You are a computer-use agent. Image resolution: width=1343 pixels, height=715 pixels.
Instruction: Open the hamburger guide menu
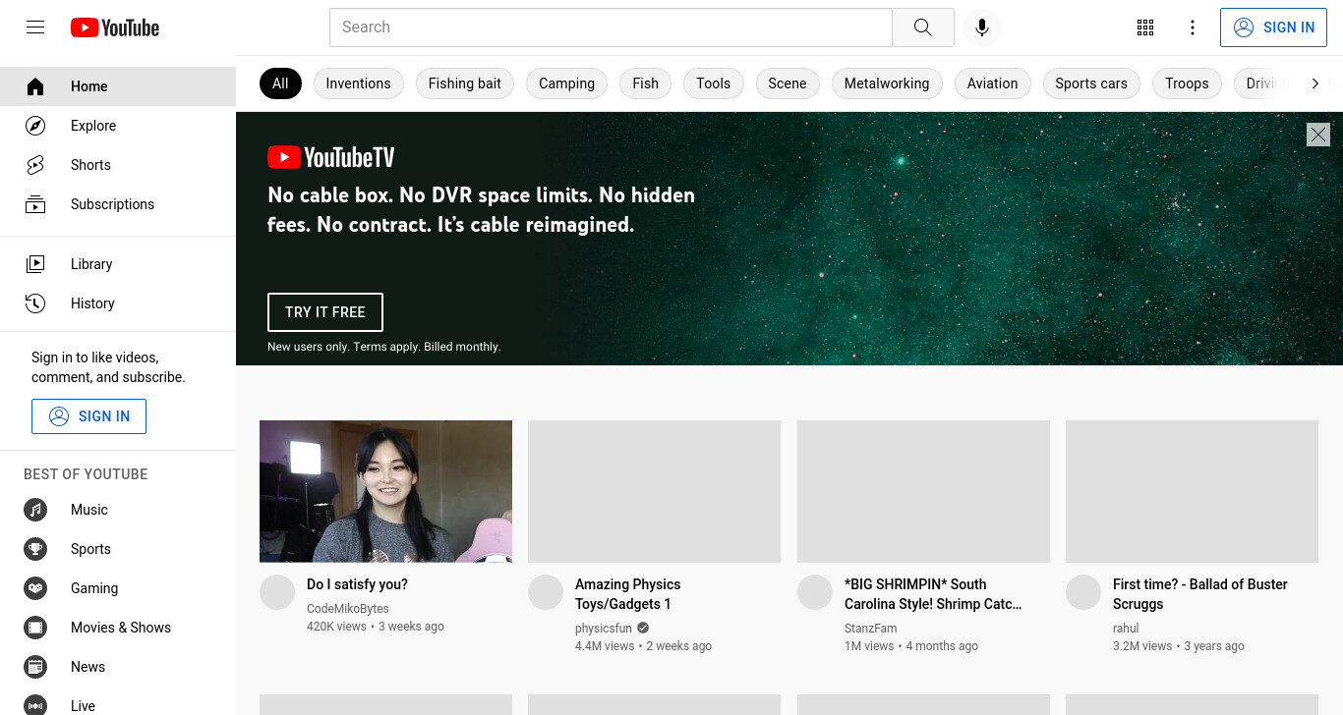coord(35,27)
